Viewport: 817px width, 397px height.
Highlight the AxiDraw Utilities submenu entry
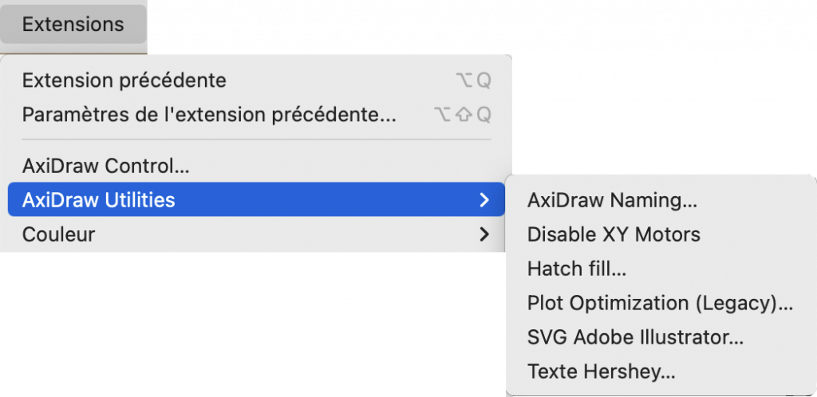tap(99, 200)
